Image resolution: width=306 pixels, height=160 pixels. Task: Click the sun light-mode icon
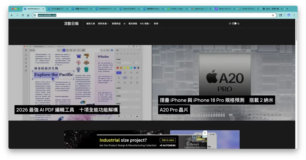230,23
